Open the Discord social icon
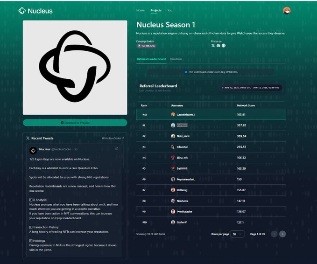 point(218,46)
